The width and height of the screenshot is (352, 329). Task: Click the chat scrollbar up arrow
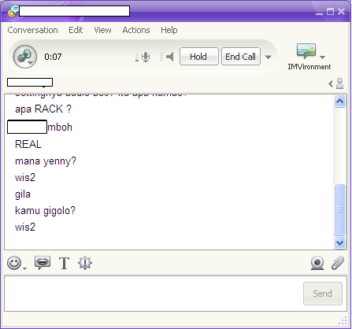[x=340, y=102]
